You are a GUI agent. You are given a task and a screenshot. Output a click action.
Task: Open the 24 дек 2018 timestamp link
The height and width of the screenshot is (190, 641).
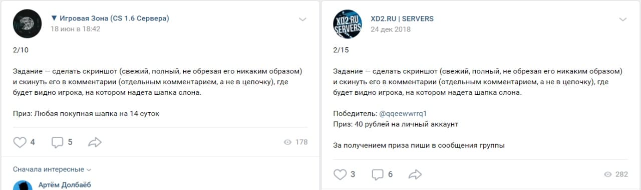click(x=391, y=29)
